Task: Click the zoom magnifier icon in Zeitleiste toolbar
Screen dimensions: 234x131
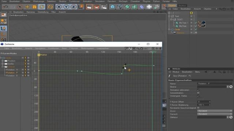Action: [x=138, y=48]
